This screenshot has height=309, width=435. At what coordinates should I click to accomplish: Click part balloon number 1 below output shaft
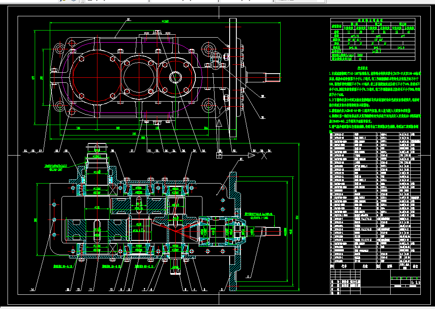click(248, 276)
